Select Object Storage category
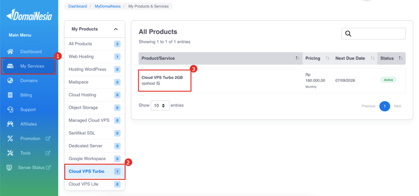419x196 pixels. click(x=95, y=108)
